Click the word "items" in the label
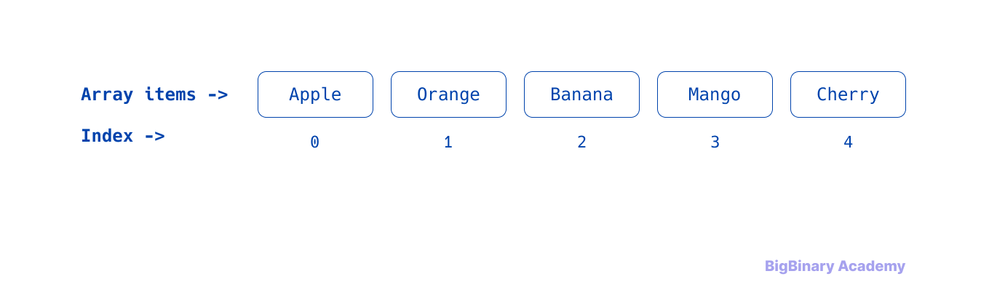Image resolution: width=981 pixels, height=303 pixels. click(170, 94)
